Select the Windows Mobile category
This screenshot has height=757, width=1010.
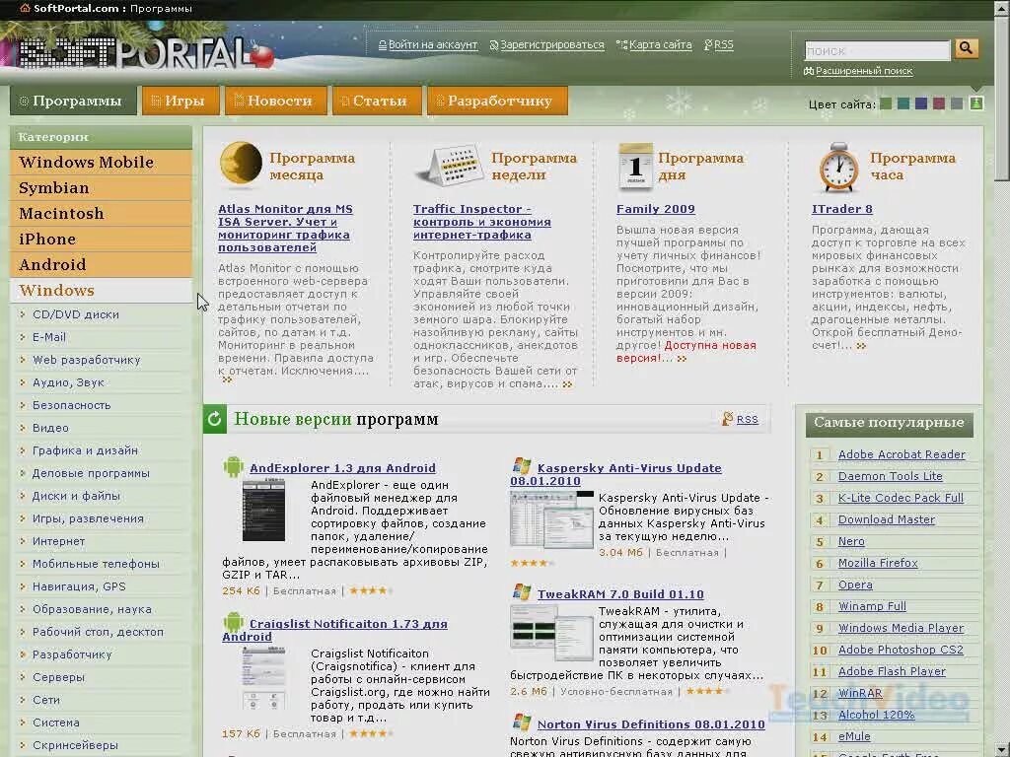click(102, 163)
